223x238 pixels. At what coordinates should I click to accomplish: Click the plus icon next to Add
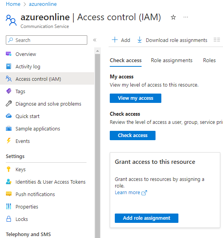point(115,40)
